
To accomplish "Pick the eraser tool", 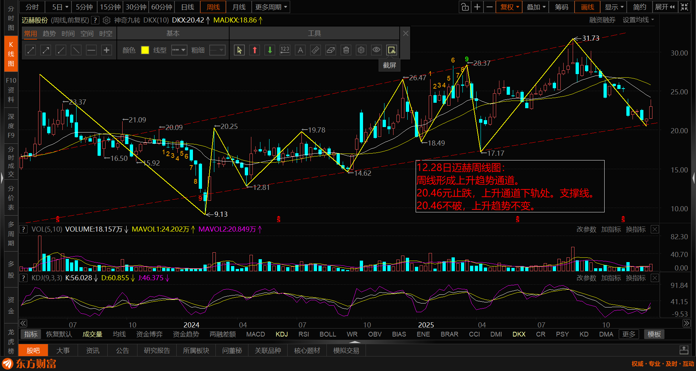I will pyautogui.click(x=331, y=50).
